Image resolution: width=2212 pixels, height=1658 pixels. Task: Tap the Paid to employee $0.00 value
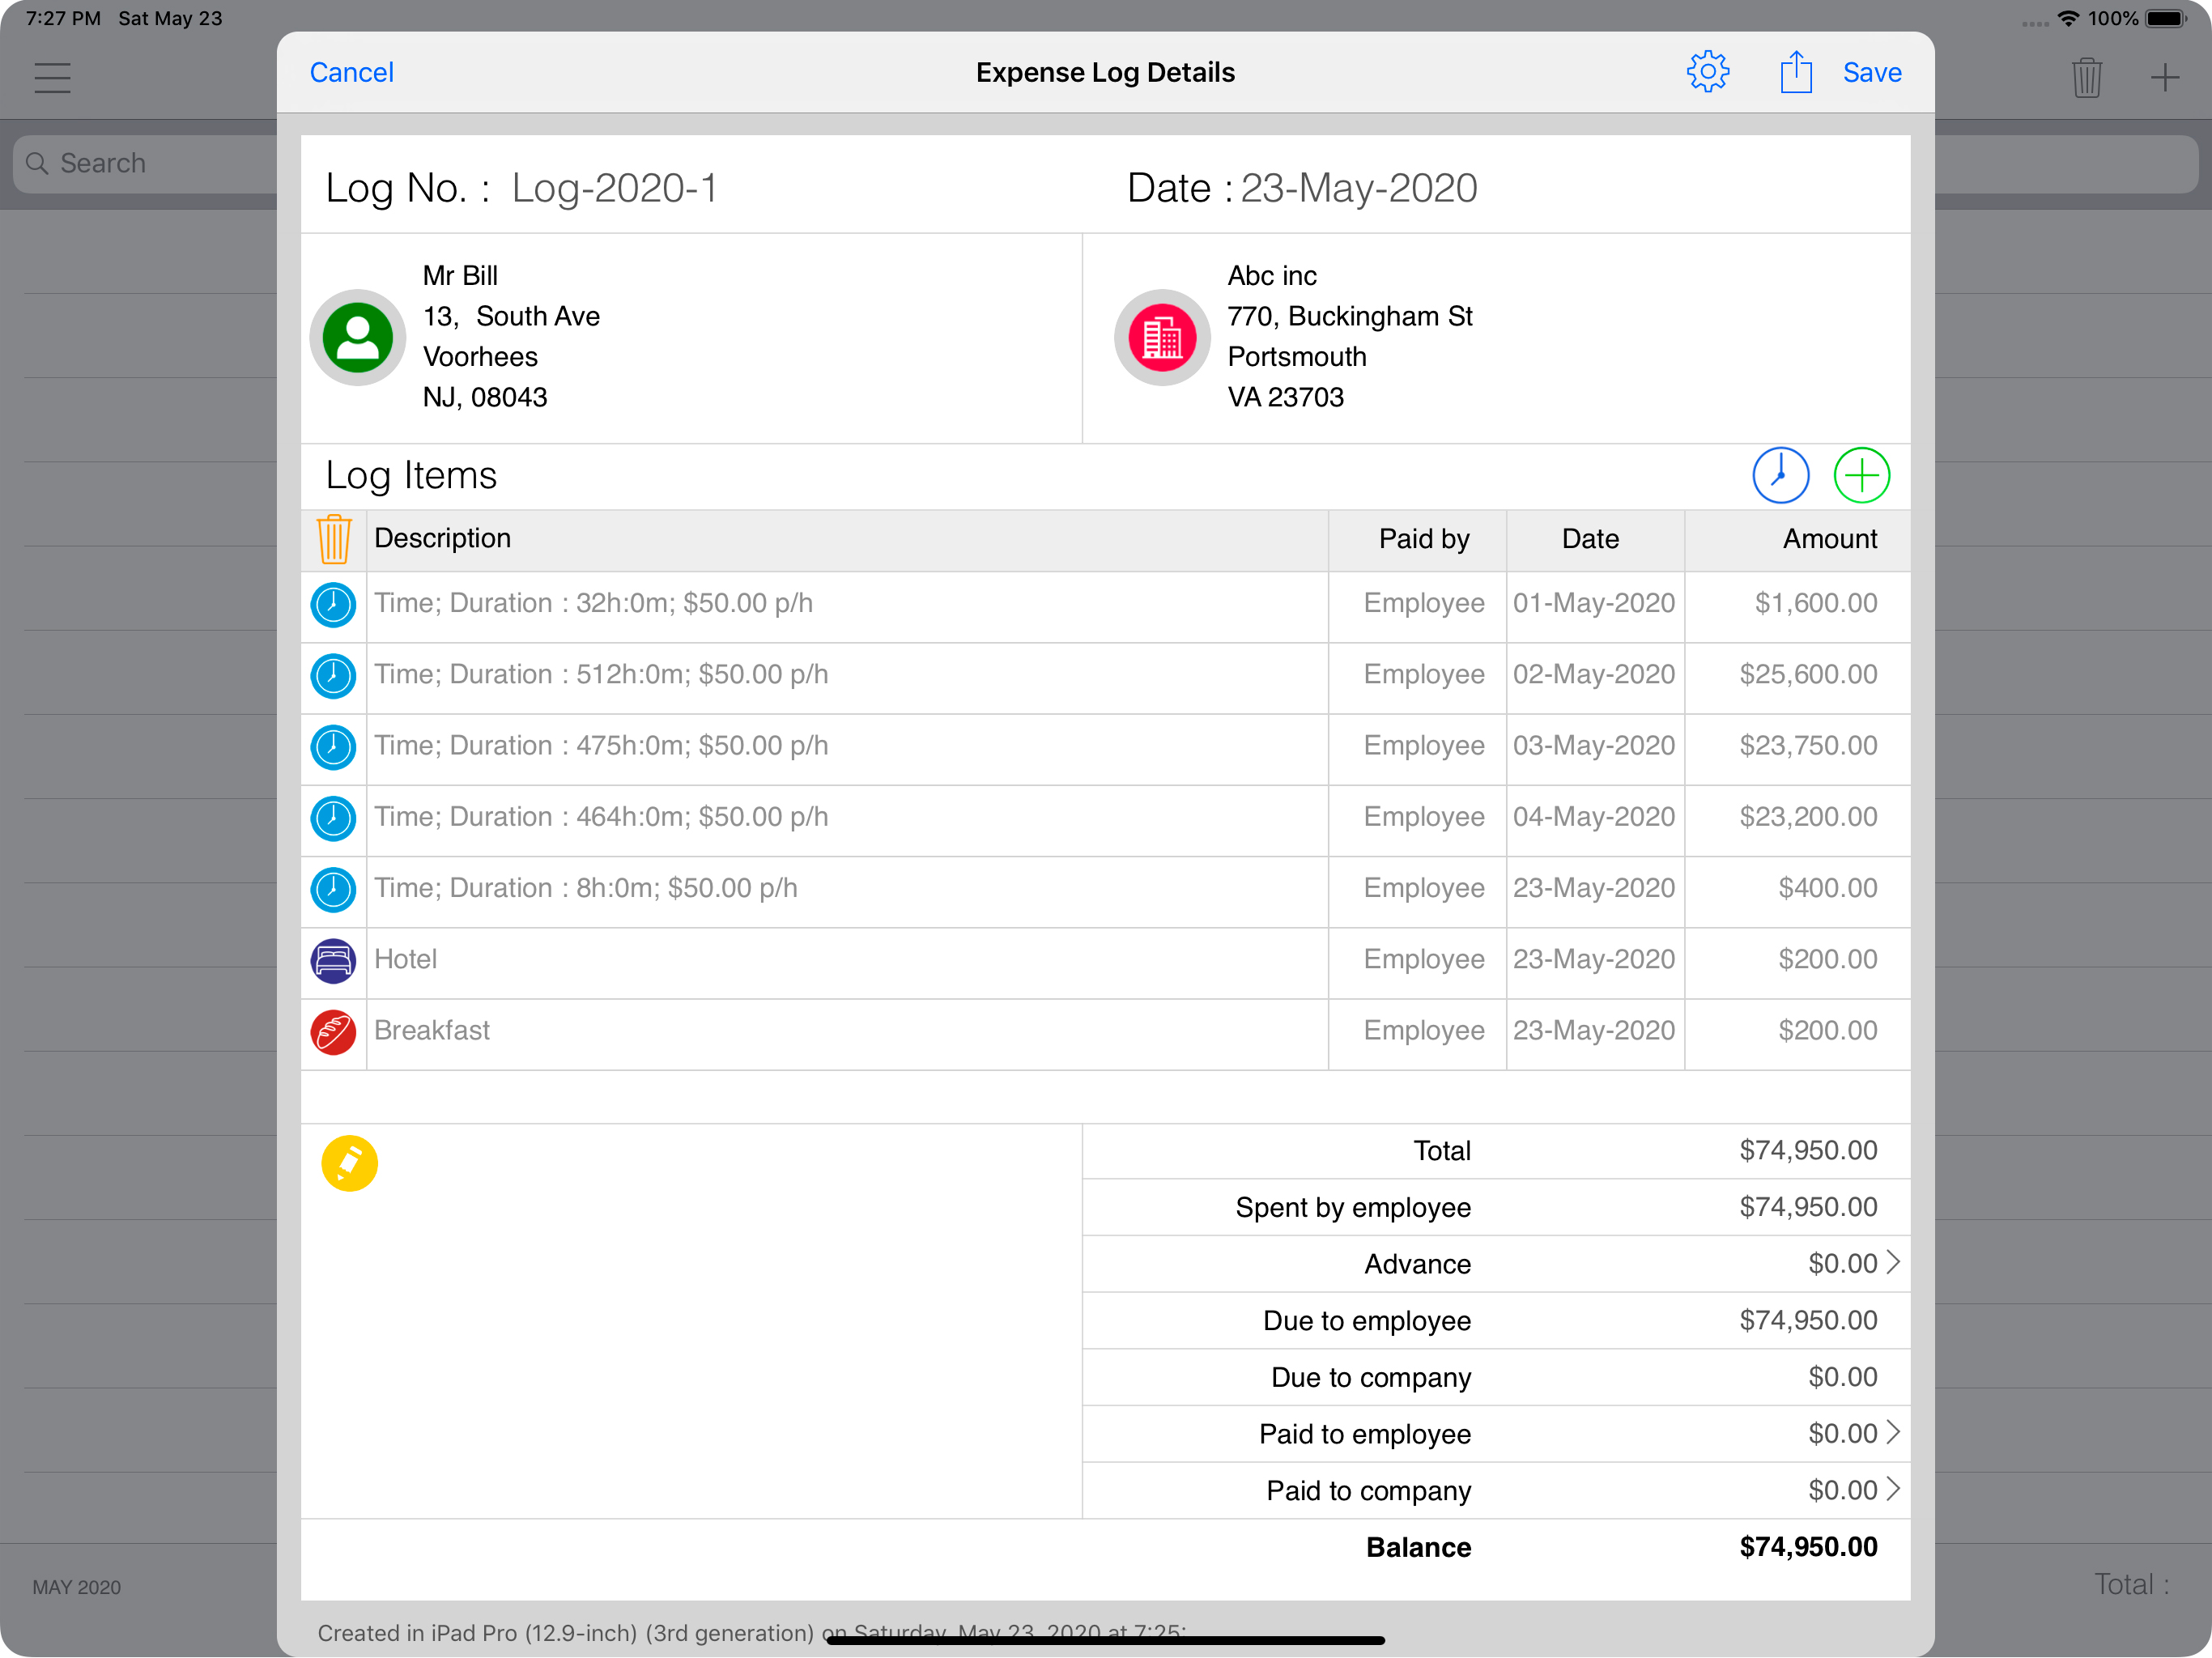1842,1433
